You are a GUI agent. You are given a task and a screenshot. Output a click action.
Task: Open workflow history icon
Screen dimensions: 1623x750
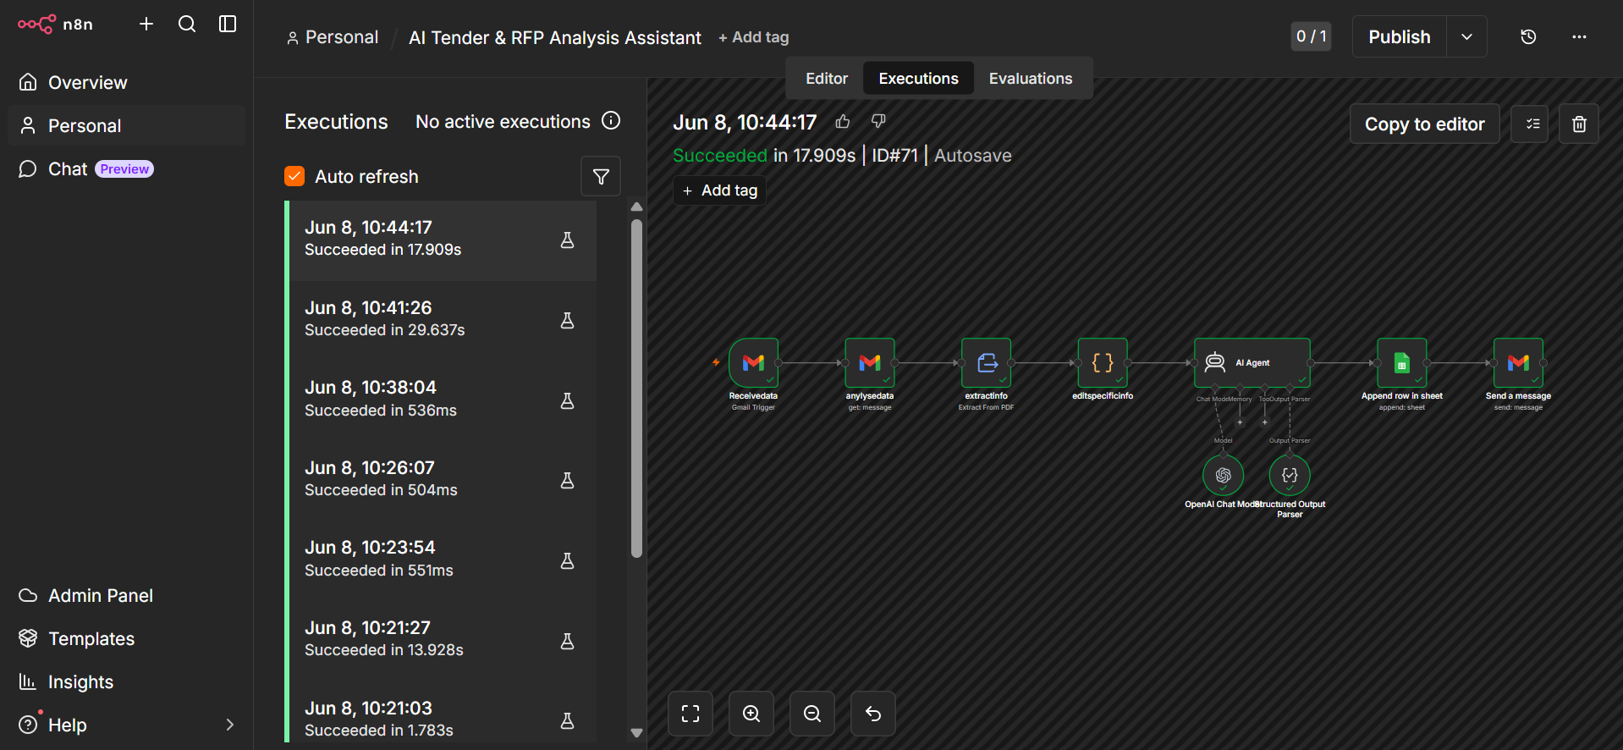tap(1528, 36)
